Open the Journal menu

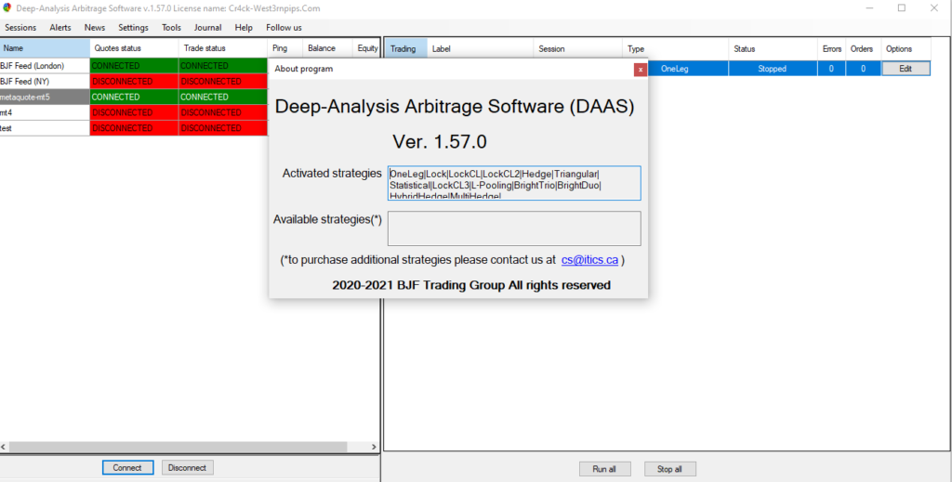[x=207, y=28]
